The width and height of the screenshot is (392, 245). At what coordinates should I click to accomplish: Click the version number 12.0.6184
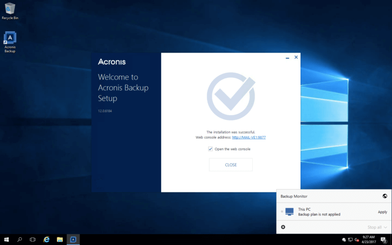[105, 111]
